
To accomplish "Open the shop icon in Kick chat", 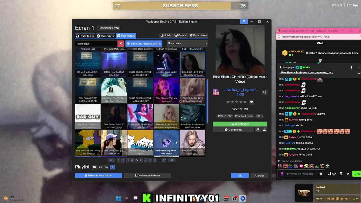I will 341,174.
